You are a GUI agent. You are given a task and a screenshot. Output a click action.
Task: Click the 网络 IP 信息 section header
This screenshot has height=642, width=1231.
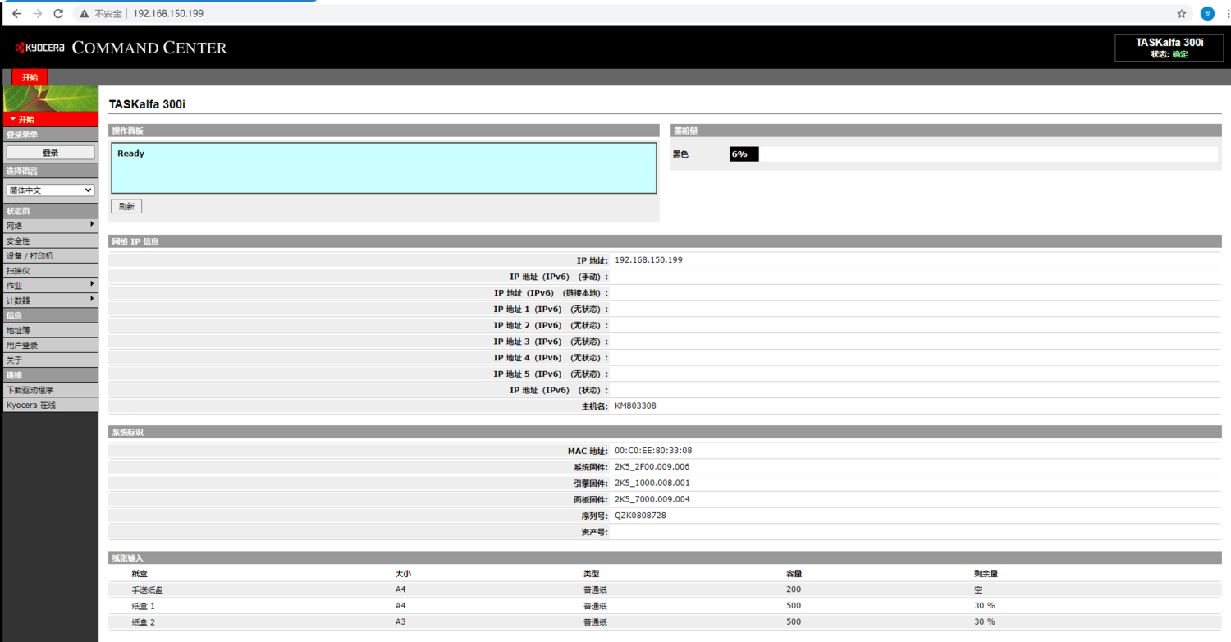coord(665,241)
